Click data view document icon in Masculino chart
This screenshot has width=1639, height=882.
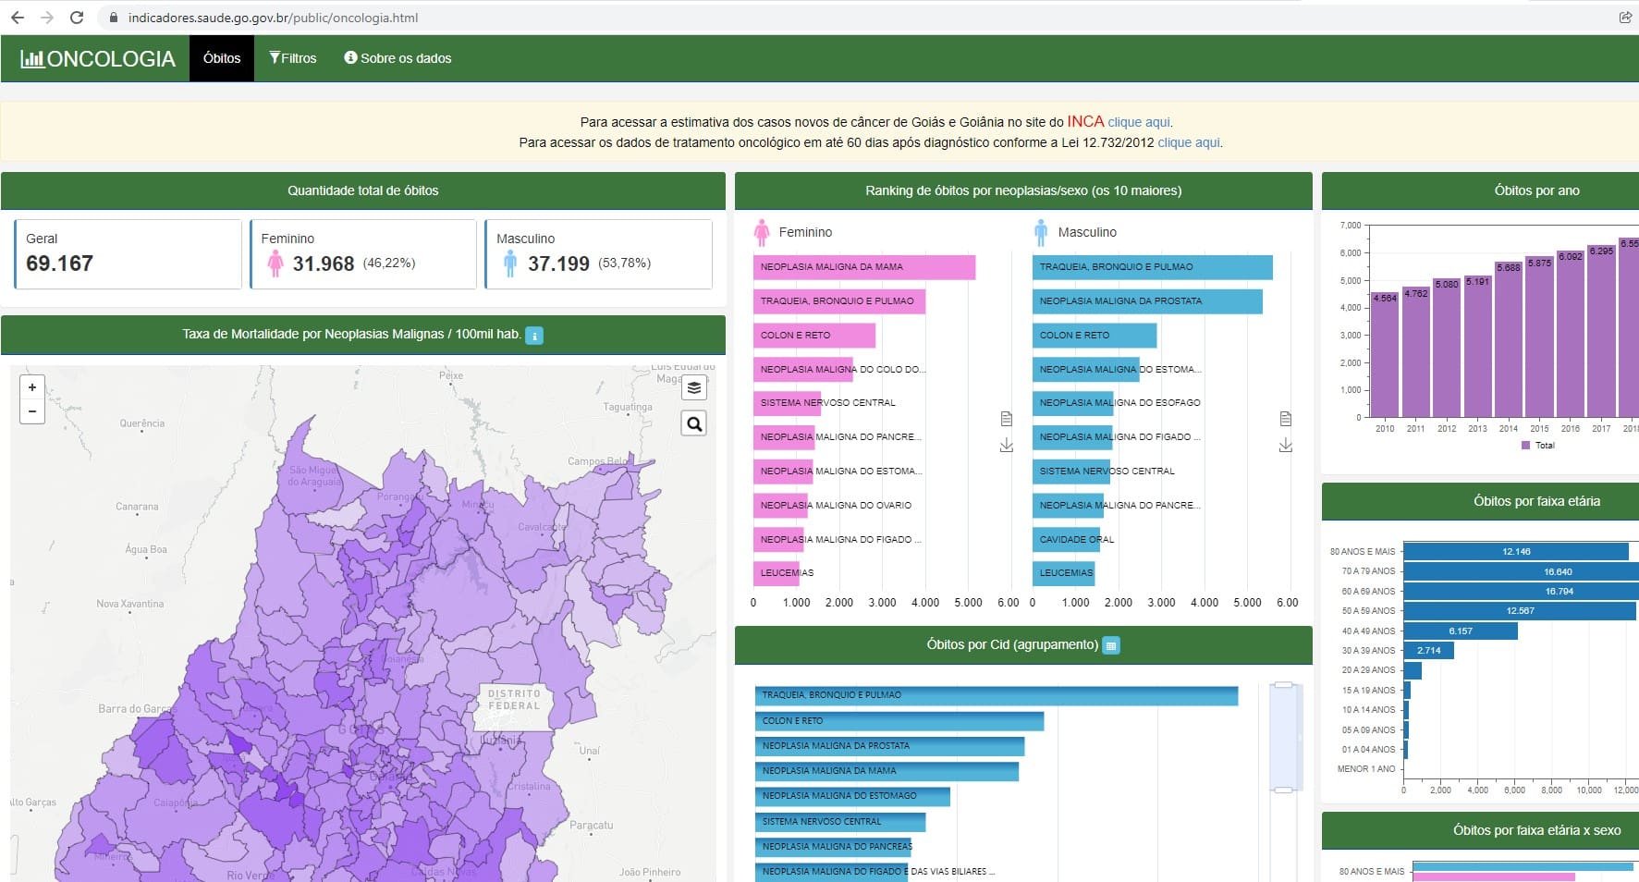1285,419
